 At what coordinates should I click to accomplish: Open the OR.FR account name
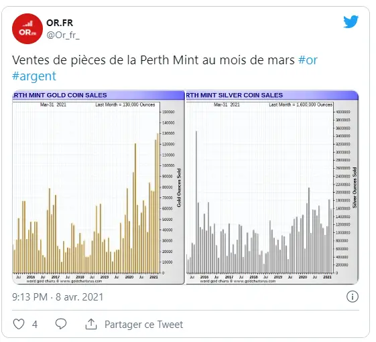coord(60,23)
